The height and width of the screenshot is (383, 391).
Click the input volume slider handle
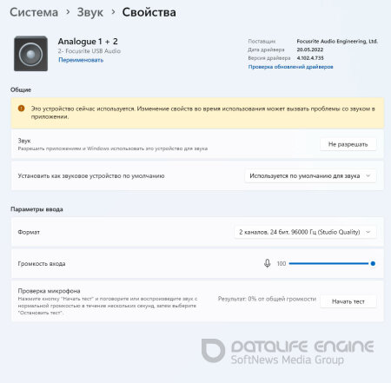pos(373,263)
